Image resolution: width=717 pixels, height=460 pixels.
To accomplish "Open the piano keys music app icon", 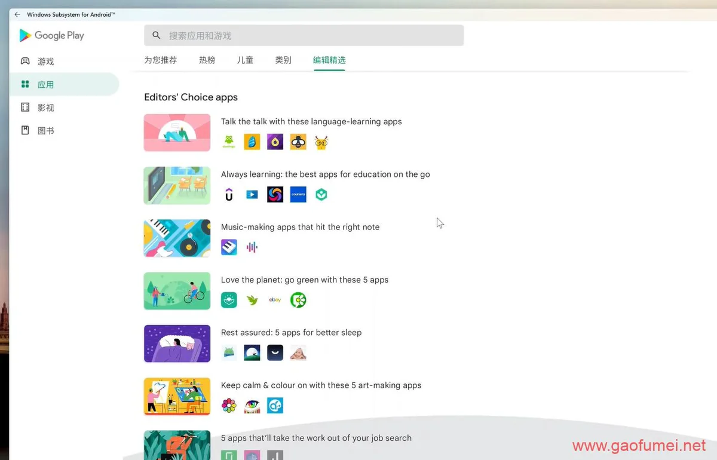I will point(229,247).
